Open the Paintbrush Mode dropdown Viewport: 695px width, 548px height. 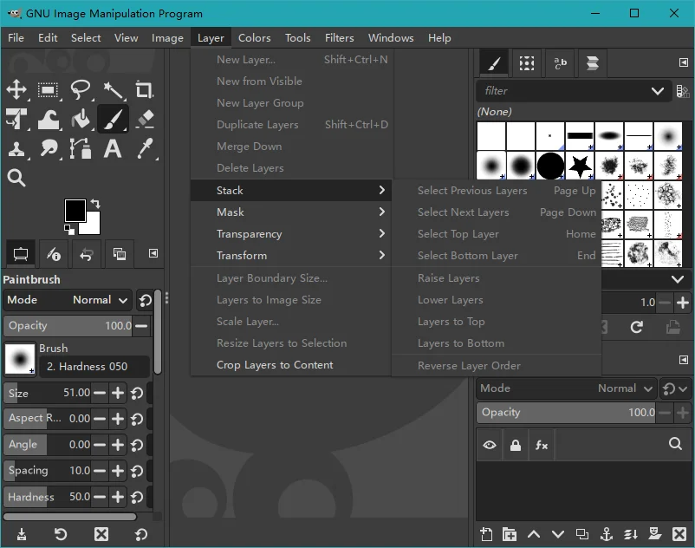click(68, 300)
